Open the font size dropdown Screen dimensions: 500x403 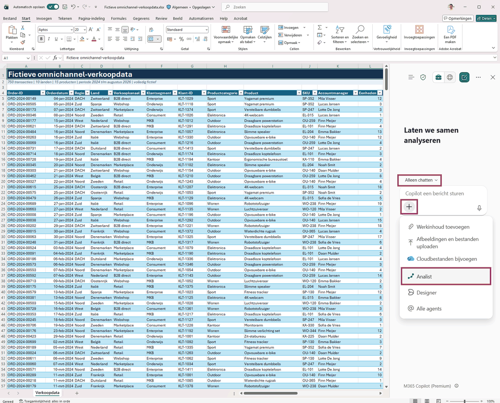[x=85, y=30]
